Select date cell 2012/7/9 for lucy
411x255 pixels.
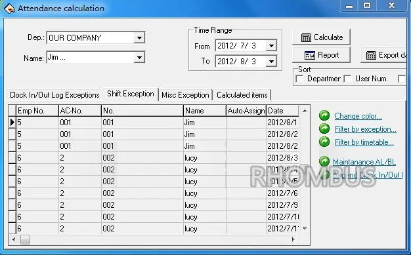[282, 205]
